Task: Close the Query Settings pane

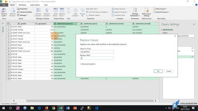Action: 194,24
